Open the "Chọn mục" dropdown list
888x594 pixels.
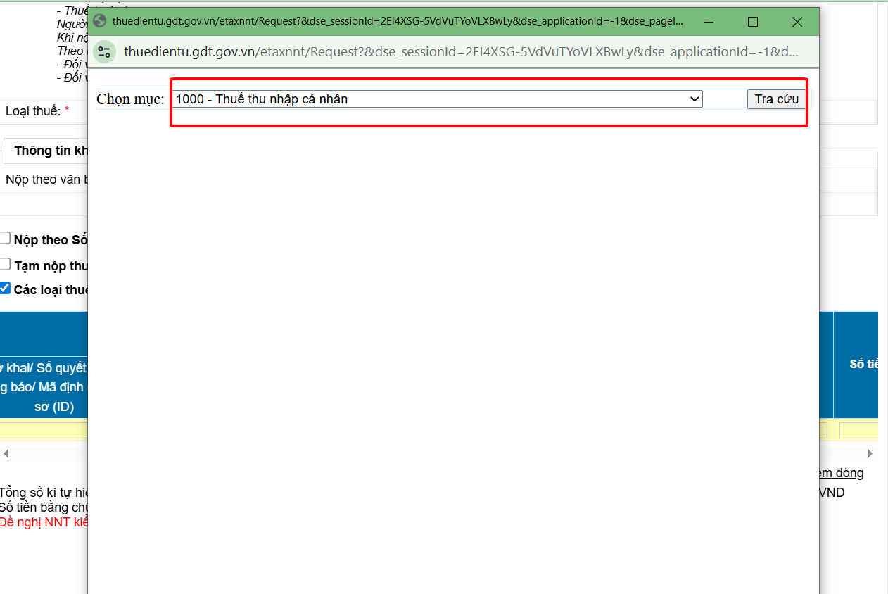tap(437, 99)
